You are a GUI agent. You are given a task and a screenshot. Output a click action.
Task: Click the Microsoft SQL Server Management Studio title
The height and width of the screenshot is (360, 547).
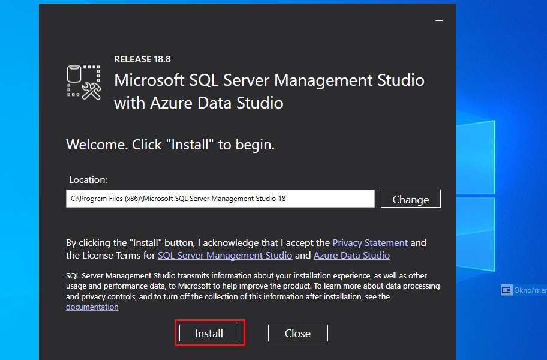[x=269, y=80]
